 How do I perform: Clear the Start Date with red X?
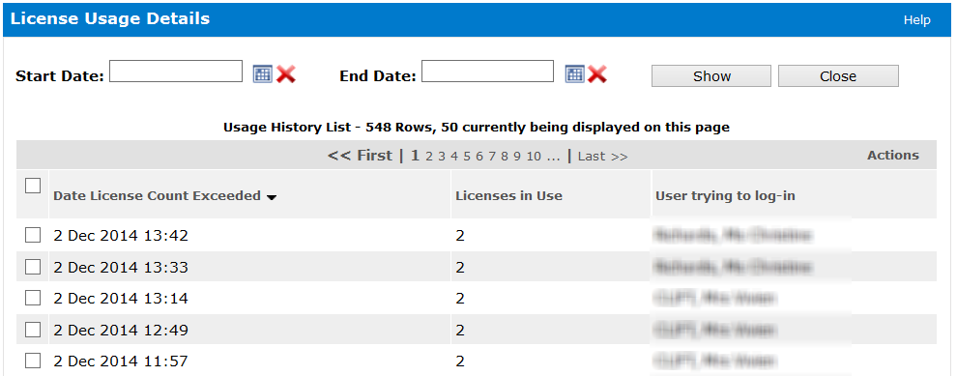[x=285, y=74]
